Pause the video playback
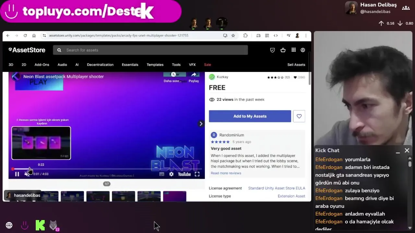This screenshot has width=415, height=233. pos(17,174)
